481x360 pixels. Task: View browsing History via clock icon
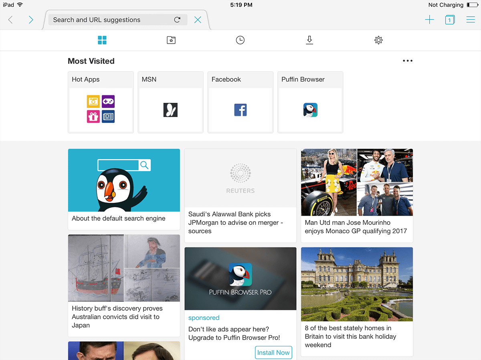click(x=240, y=40)
